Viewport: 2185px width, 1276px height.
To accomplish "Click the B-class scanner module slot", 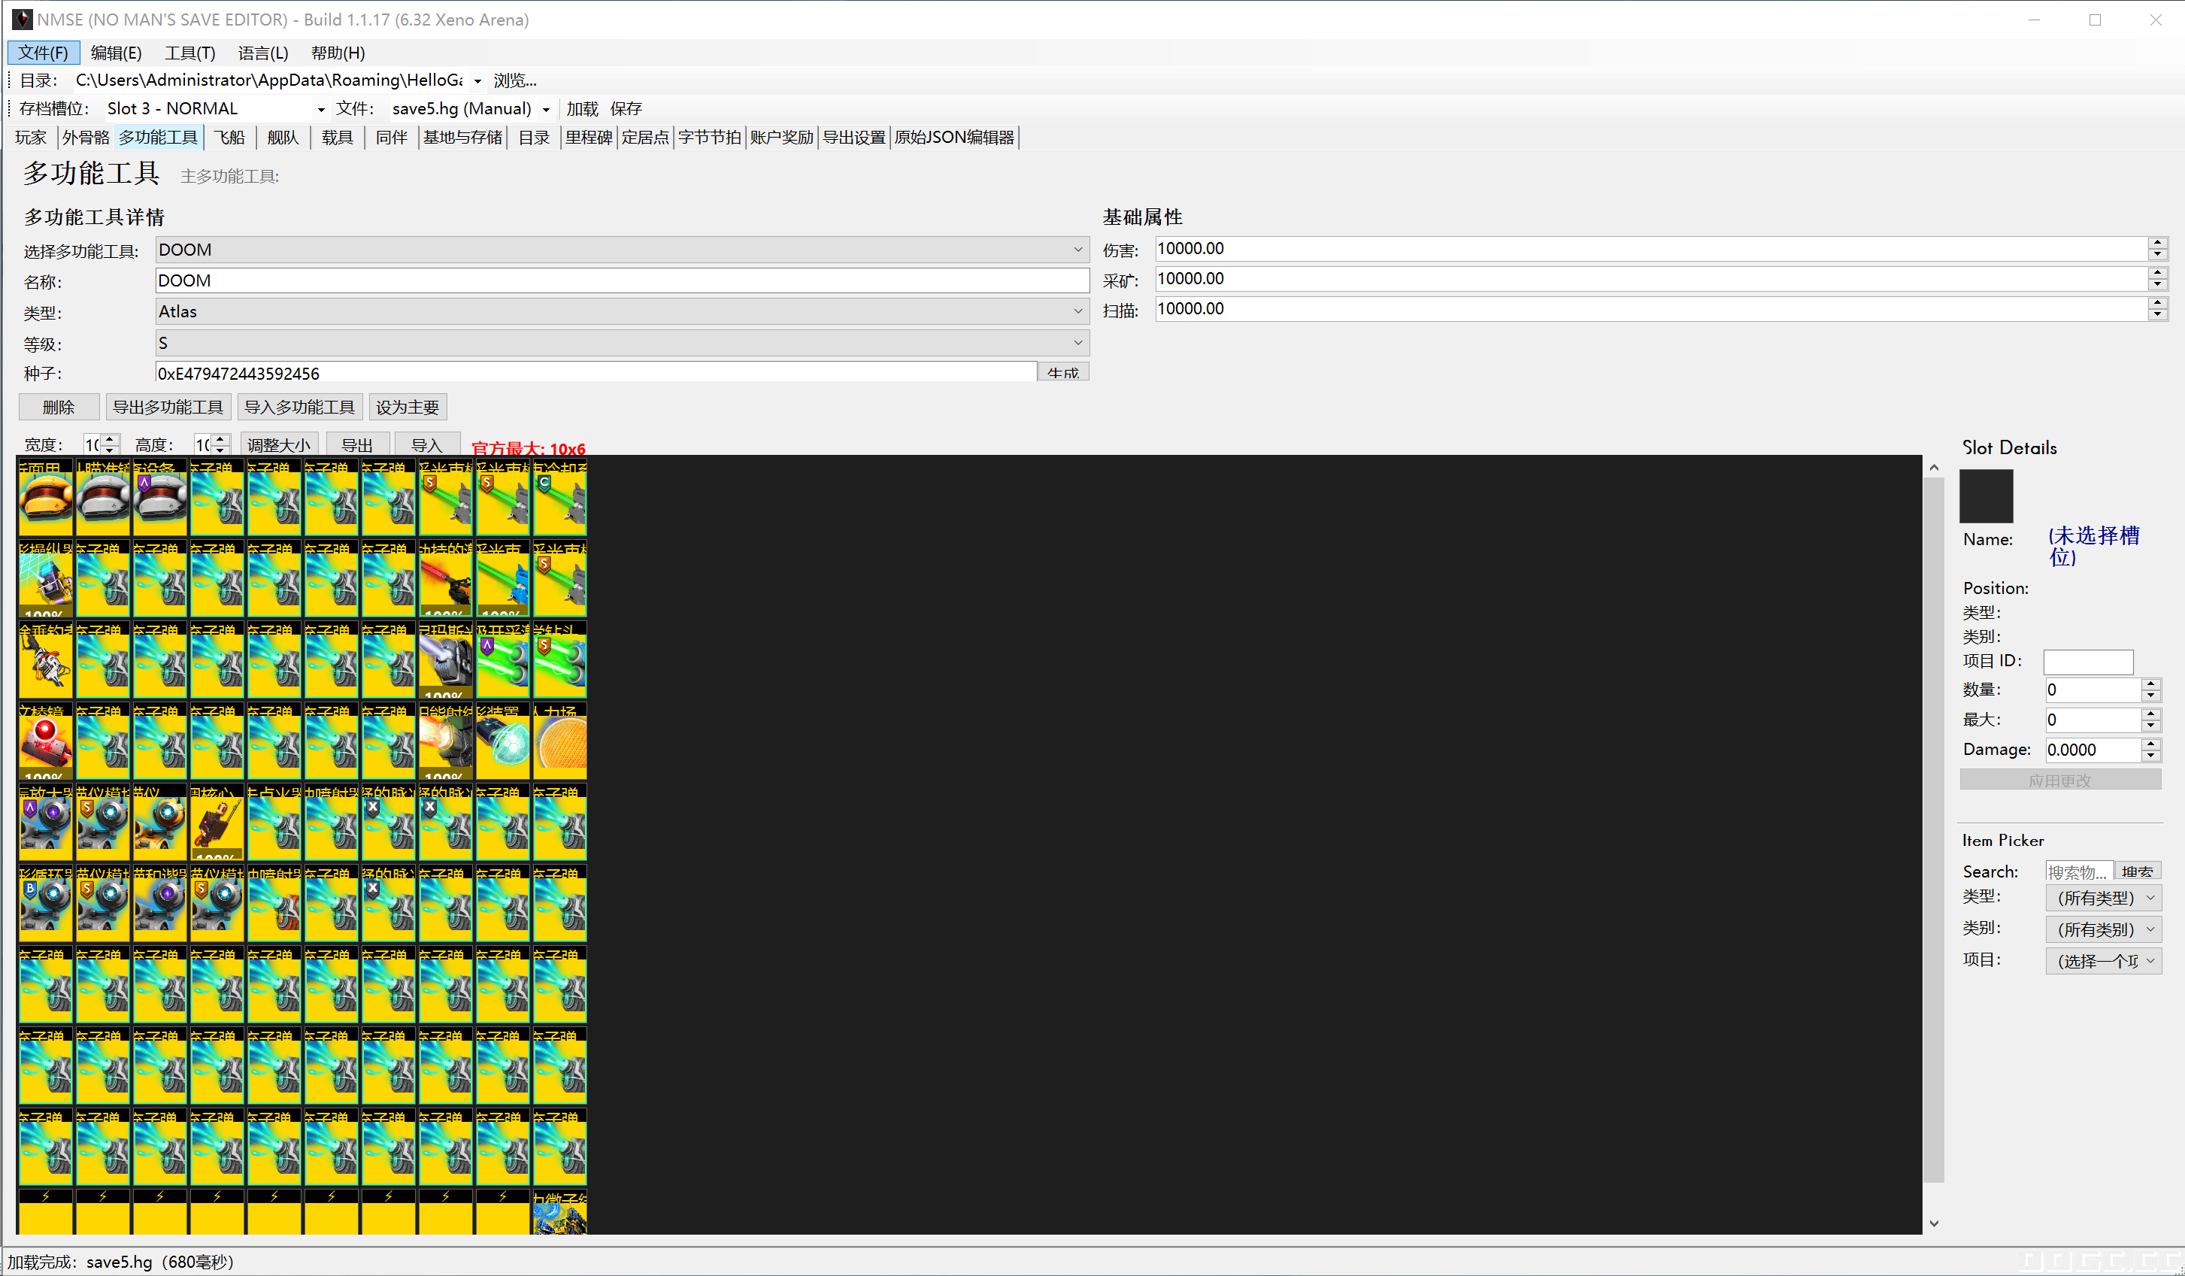I will click(45, 904).
